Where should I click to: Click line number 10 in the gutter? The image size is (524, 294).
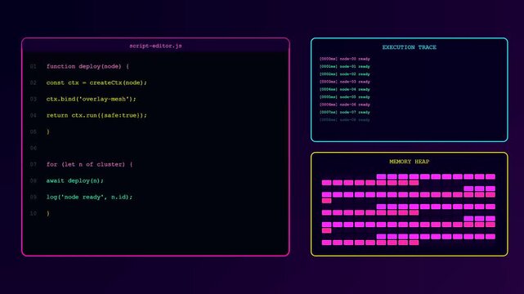click(33, 213)
